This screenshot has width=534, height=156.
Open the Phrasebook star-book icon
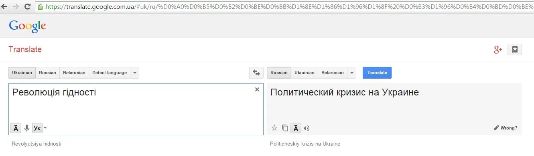click(x=515, y=50)
